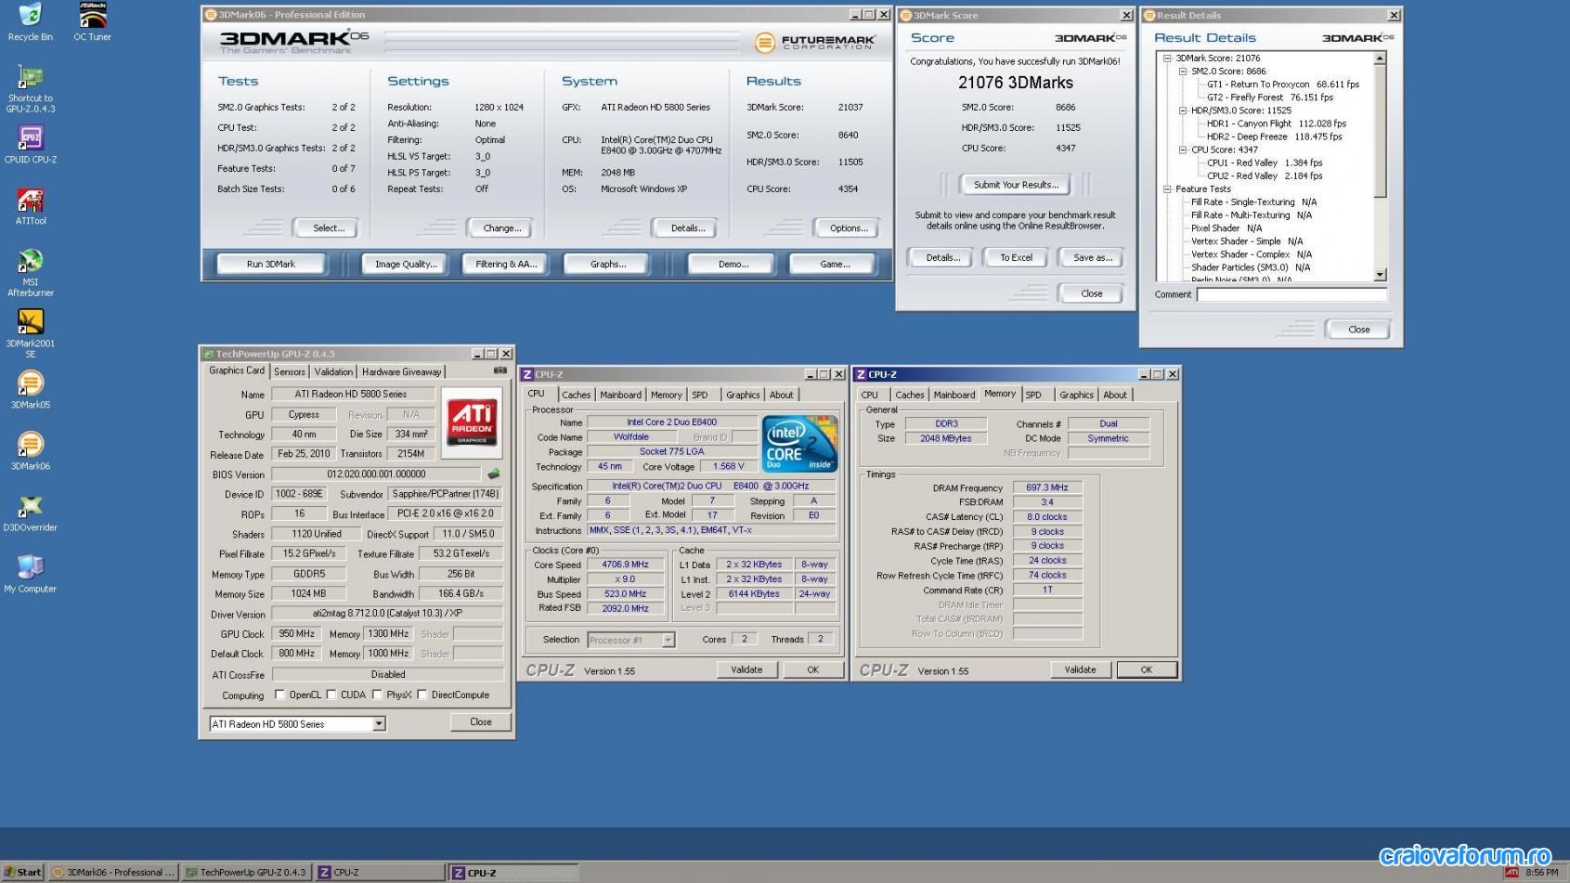
Task: Click the Comment input field in Result Details
Action: [1291, 295]
